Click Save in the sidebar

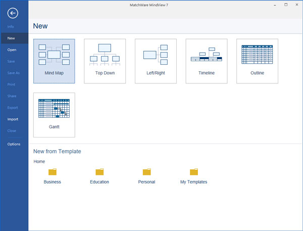click(x=11, y=61)
